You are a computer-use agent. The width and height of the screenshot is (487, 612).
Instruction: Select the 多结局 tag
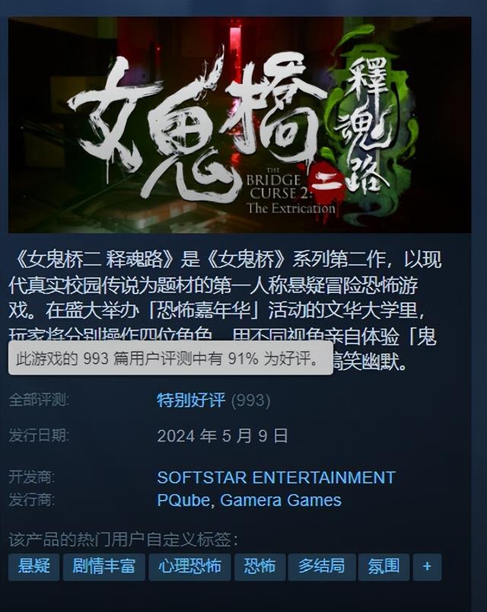[322, 566]
